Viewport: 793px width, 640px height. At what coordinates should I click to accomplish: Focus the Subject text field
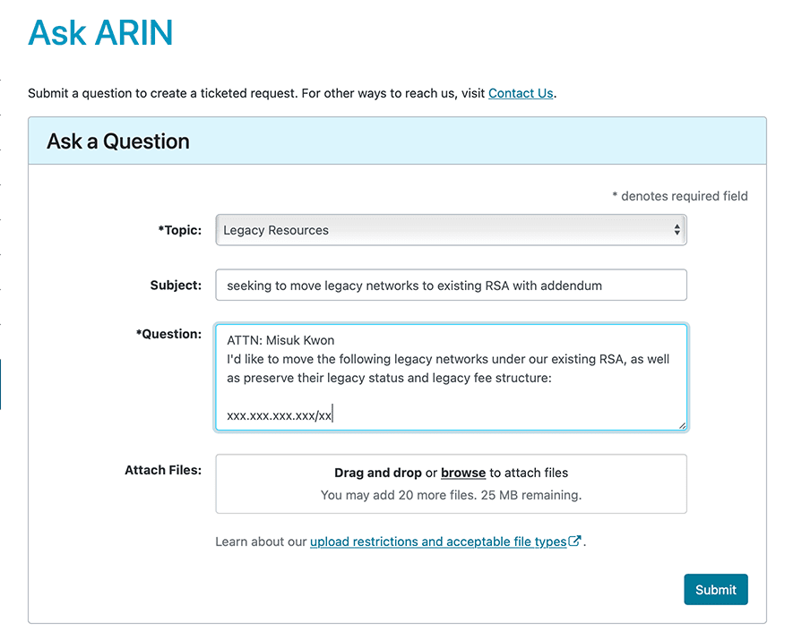(x=451, y=286)
